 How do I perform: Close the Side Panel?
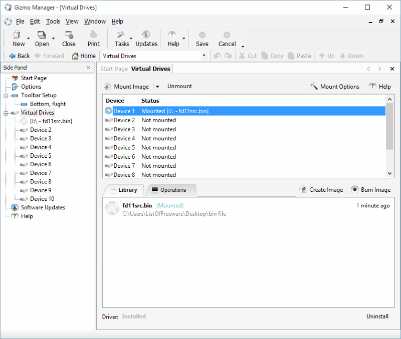click(x=88, y=68)
